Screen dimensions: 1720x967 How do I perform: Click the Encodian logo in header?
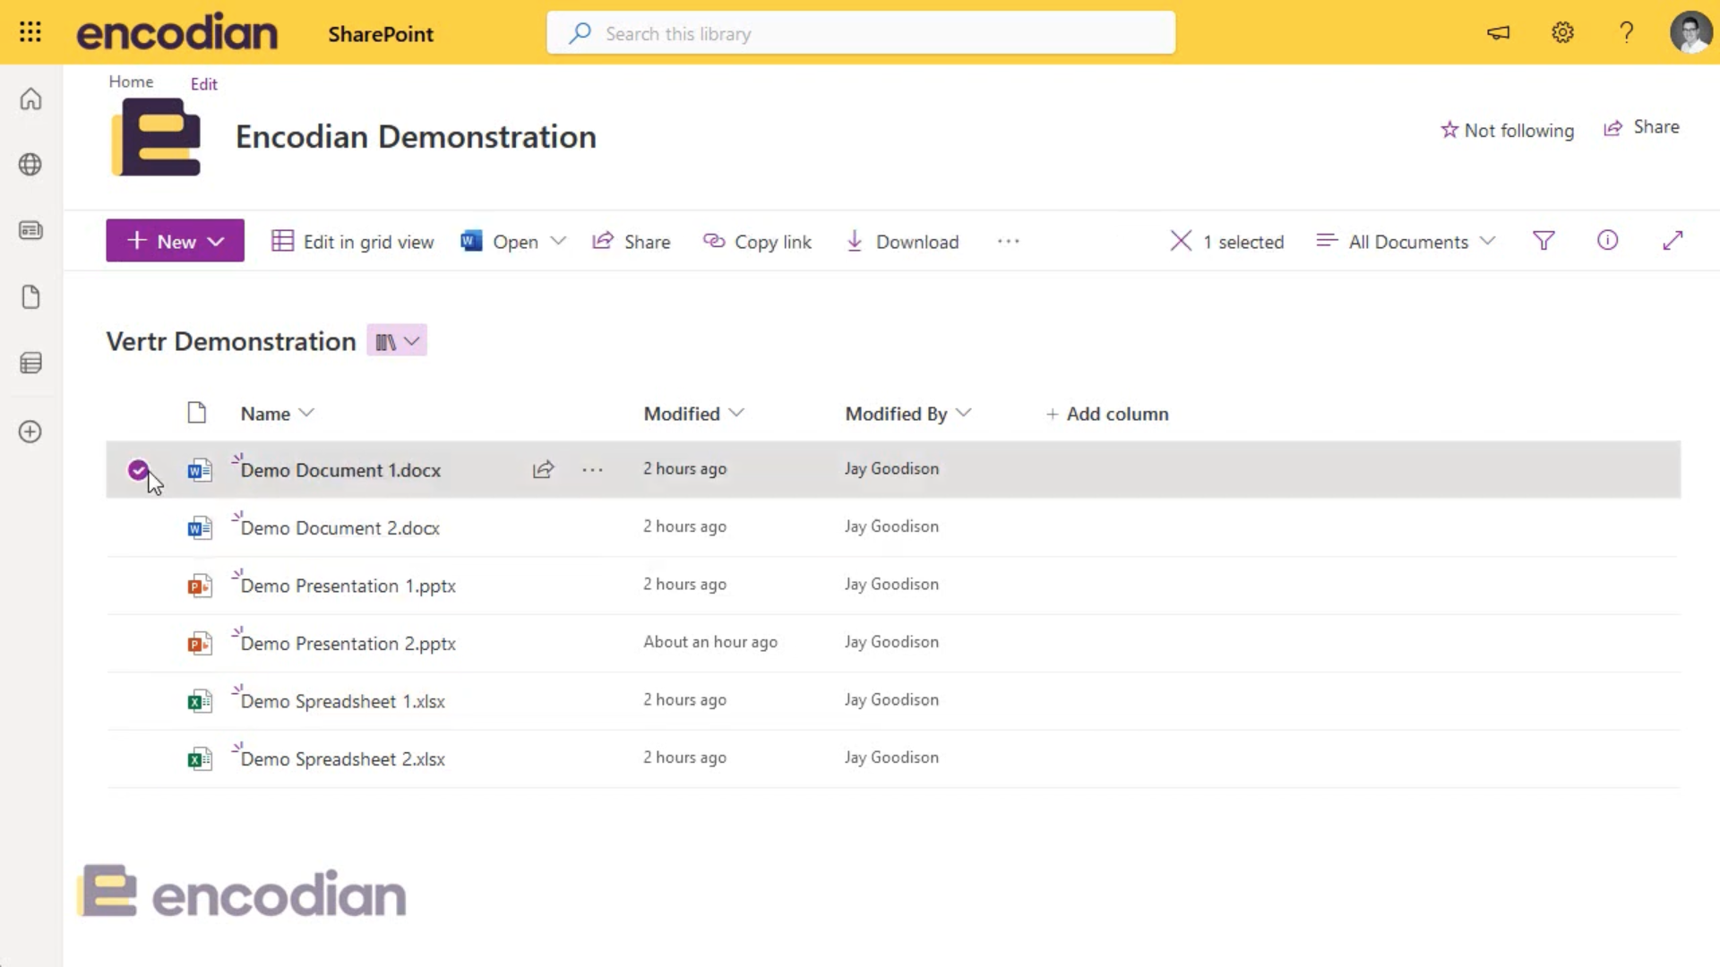click(177, 32)
